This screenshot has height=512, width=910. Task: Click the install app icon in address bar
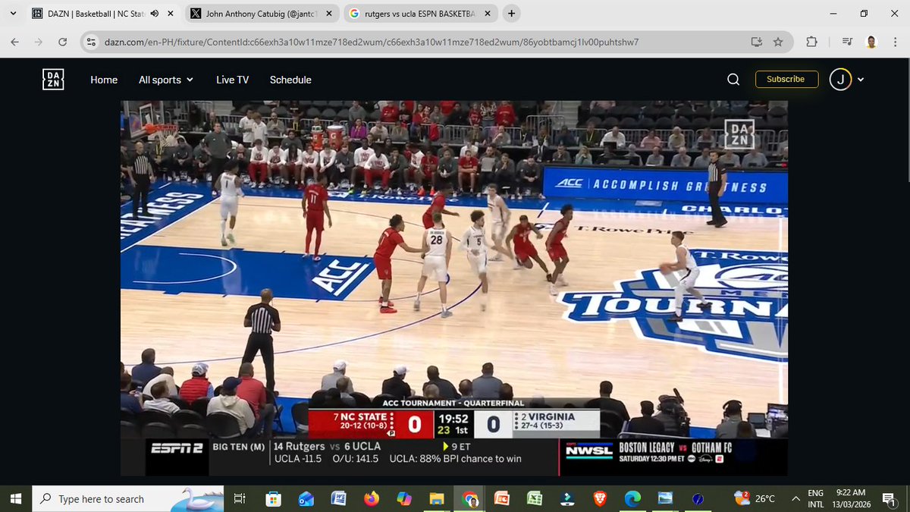[x=755, y=42]
